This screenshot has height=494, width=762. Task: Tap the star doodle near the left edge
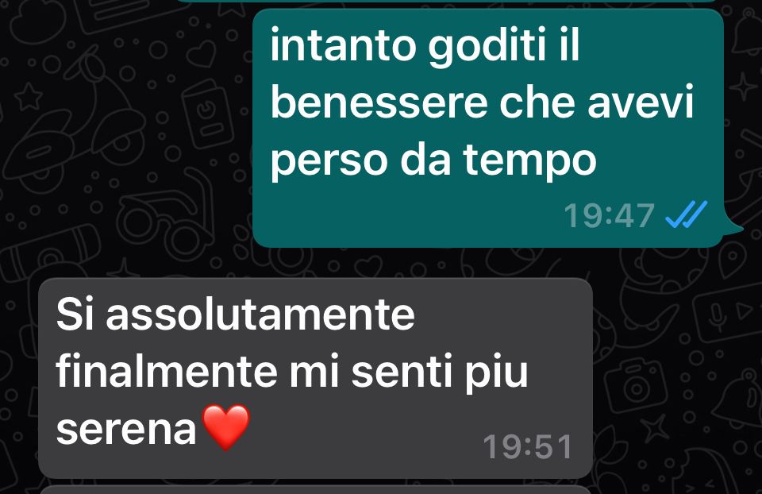point(29,96)
